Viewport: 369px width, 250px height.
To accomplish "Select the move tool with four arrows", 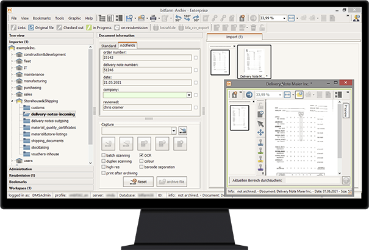I will (260, 132).
